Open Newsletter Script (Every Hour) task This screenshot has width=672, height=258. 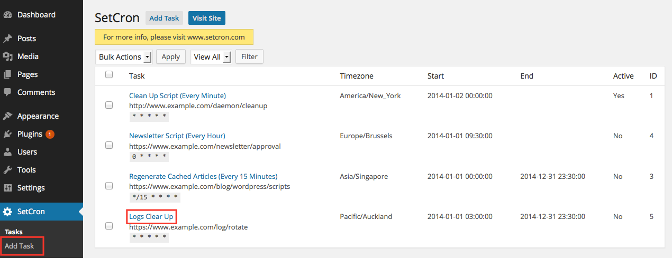click(177, 136)
